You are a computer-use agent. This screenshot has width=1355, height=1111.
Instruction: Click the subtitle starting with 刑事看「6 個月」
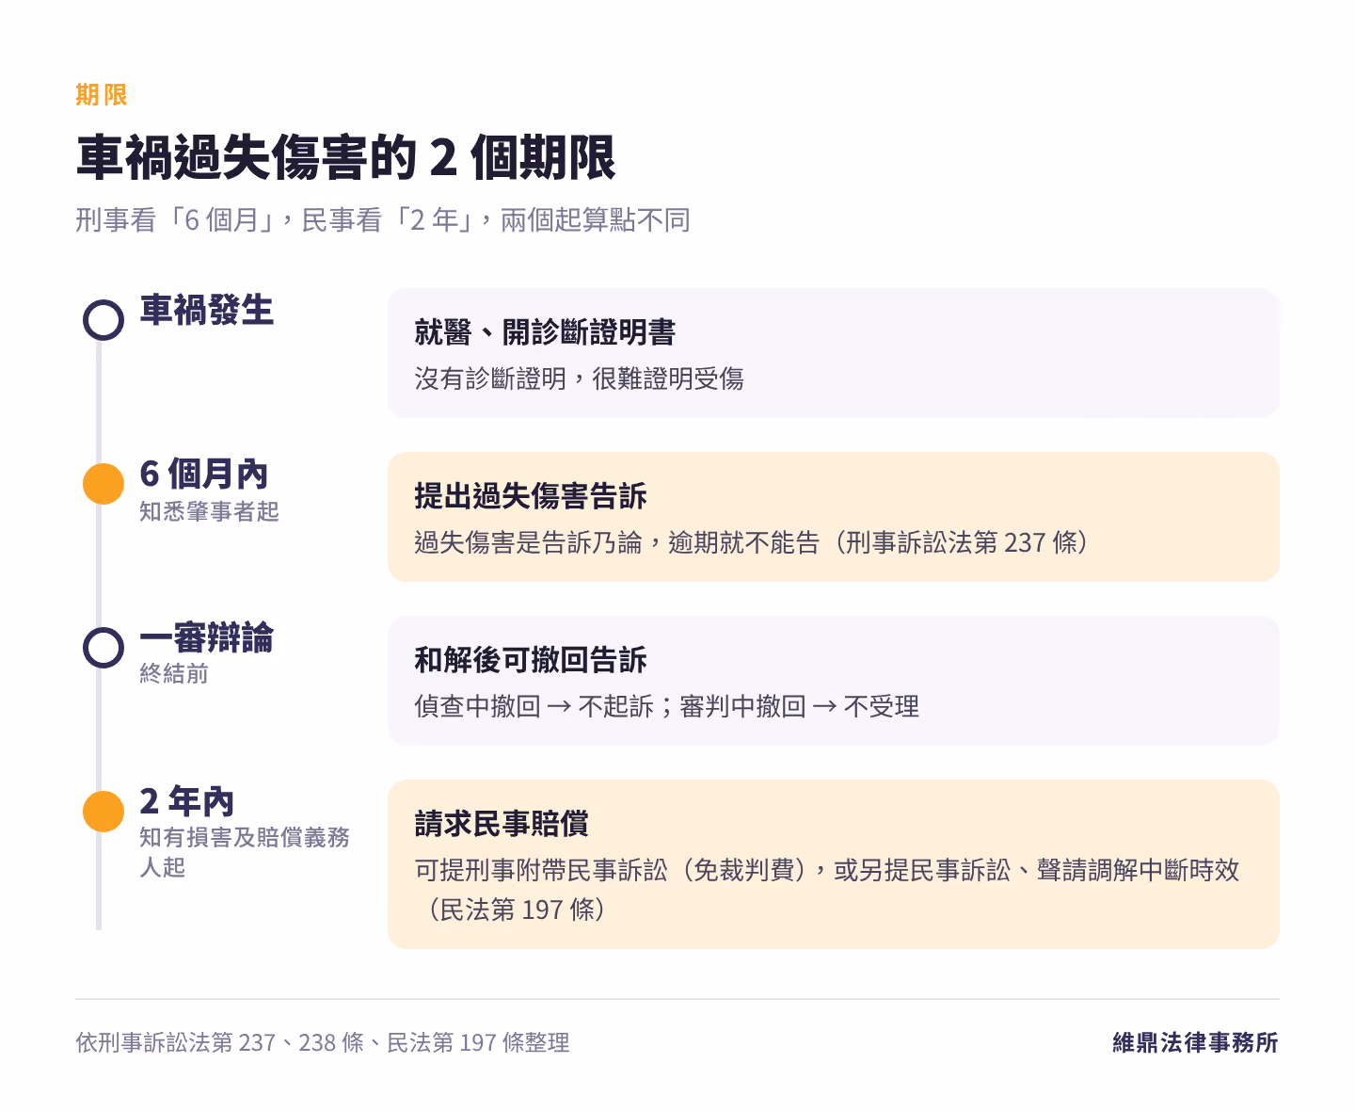[383, 220]
